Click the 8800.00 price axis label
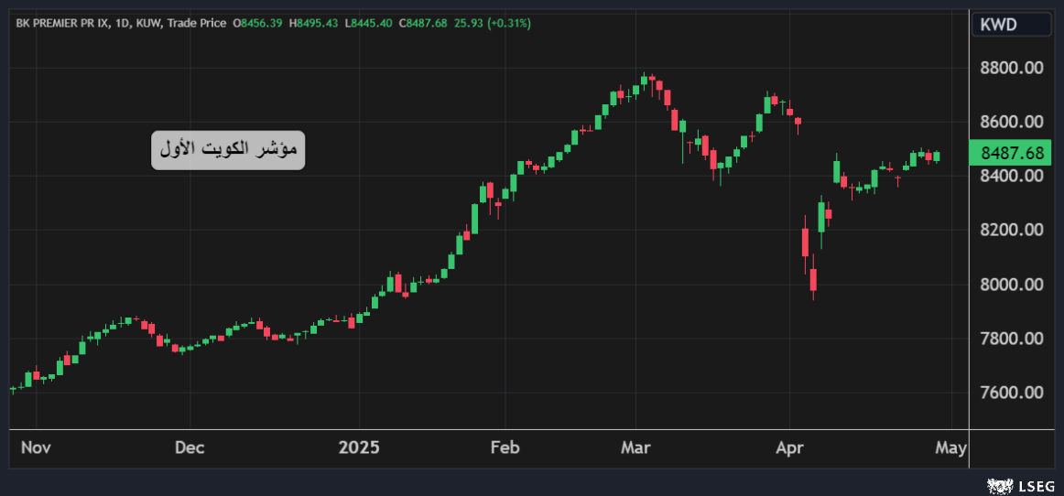This screenshot has height=496, width=1064. point(1012,69)
